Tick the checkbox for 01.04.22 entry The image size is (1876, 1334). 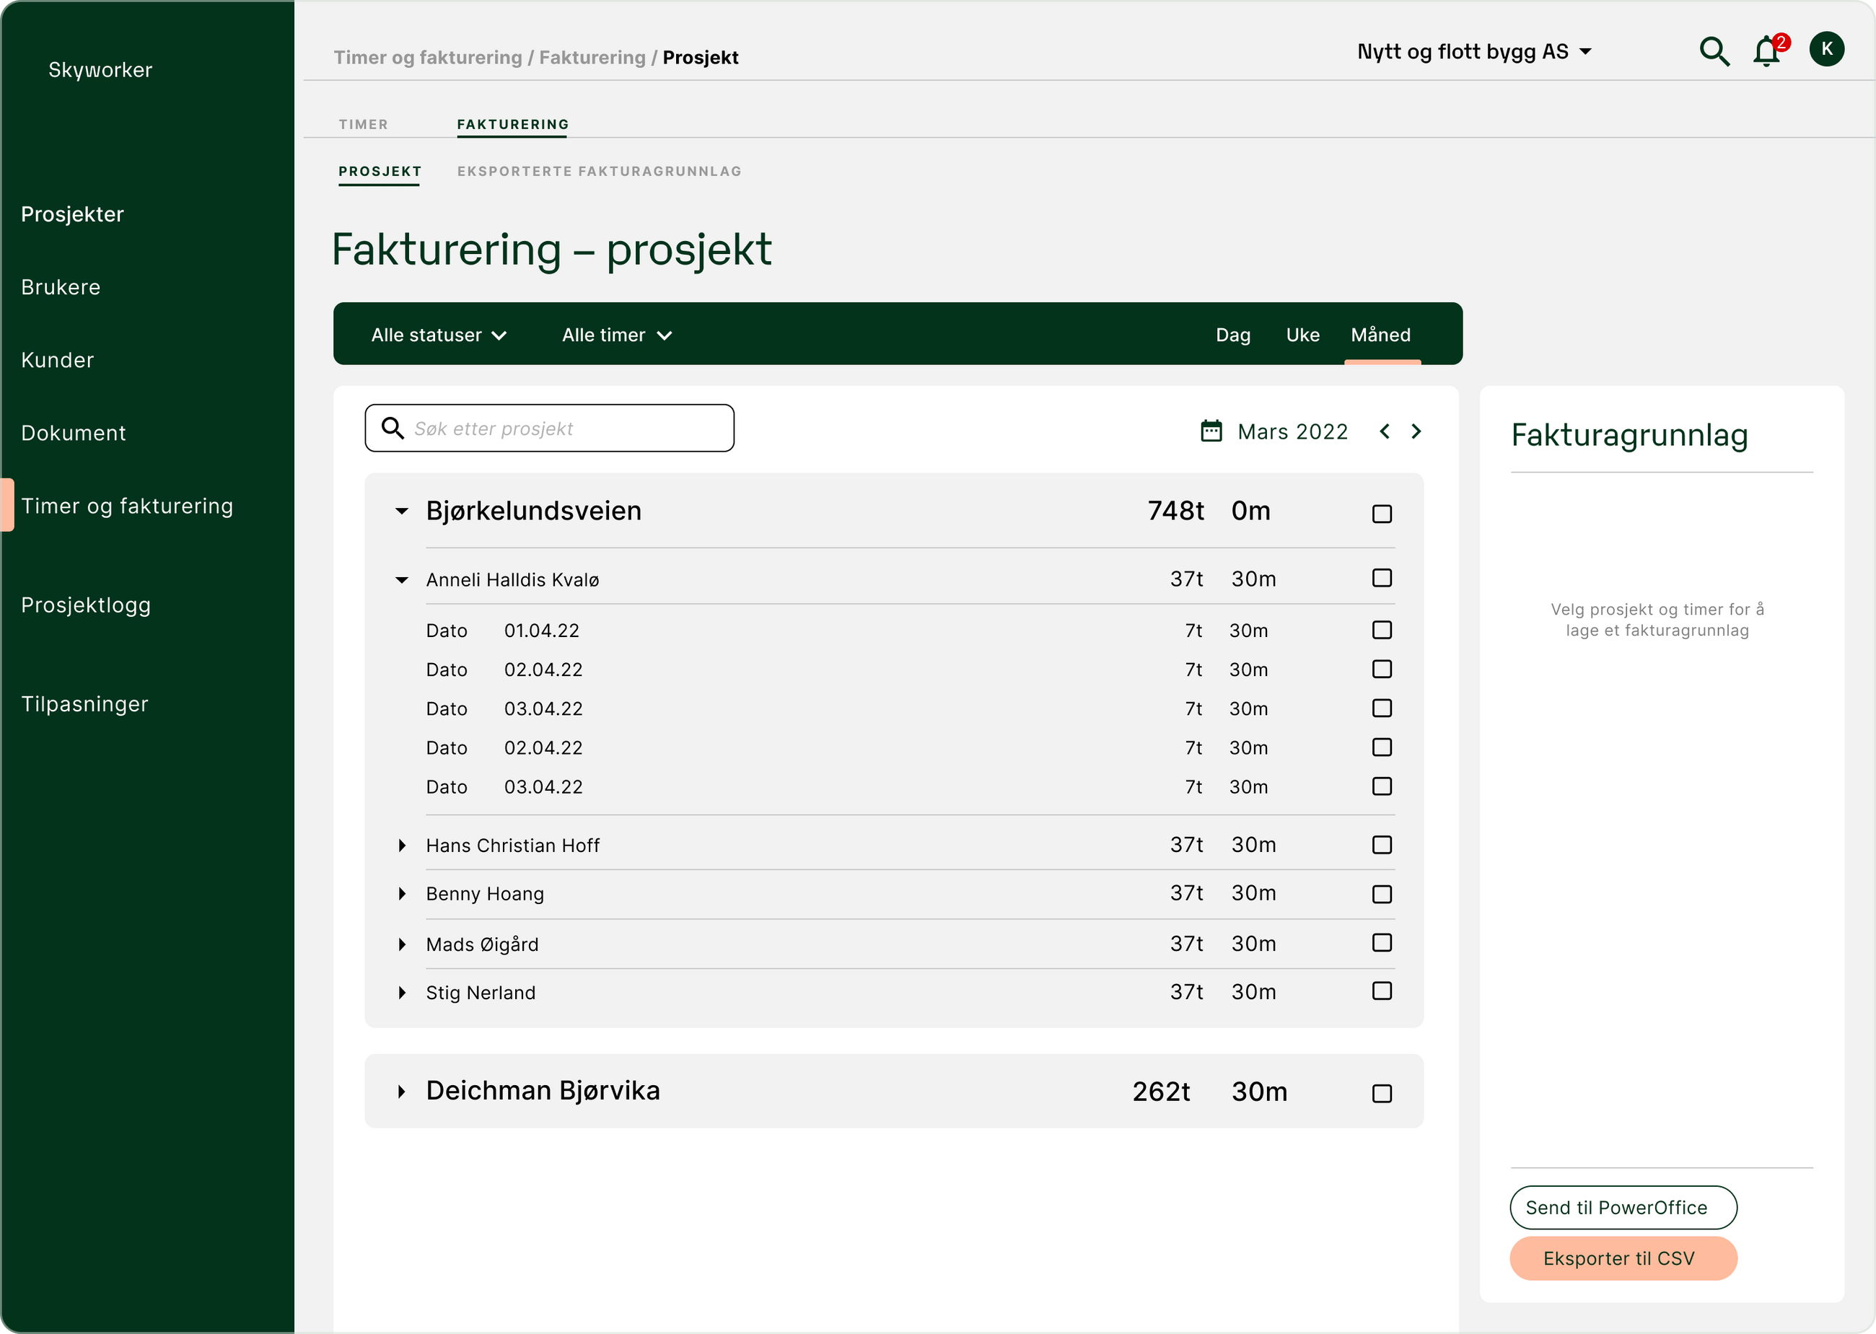click(1382, 630)
